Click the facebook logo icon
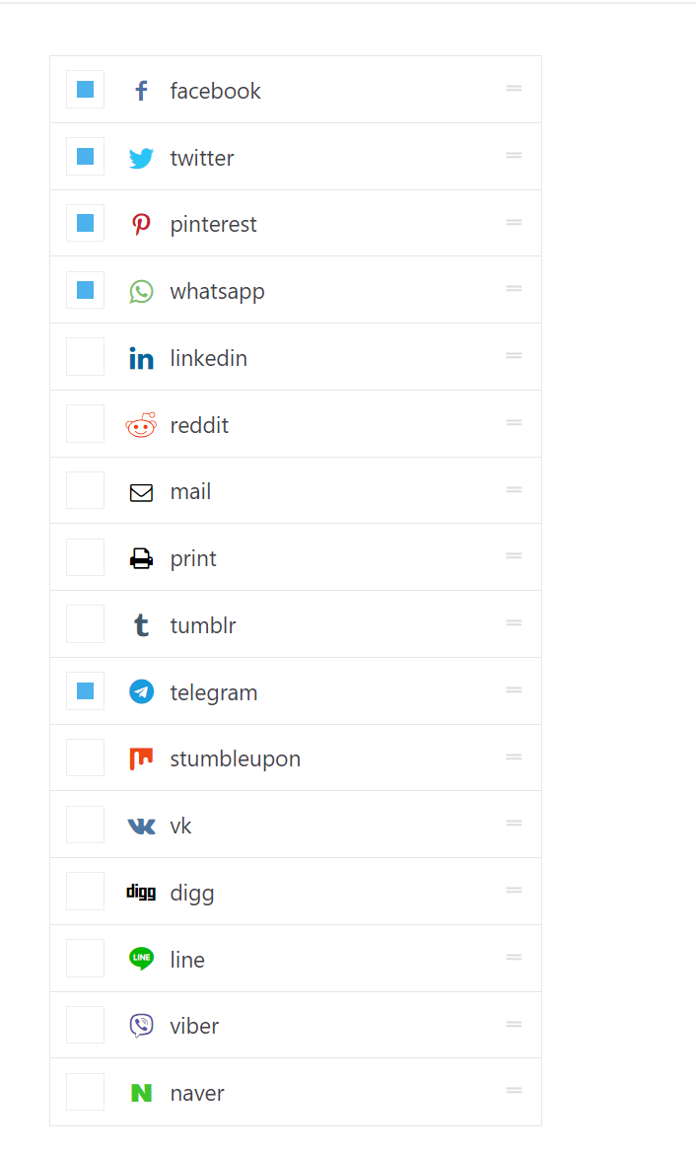This screenshot has width=696, height=1153. coord(141,91)
